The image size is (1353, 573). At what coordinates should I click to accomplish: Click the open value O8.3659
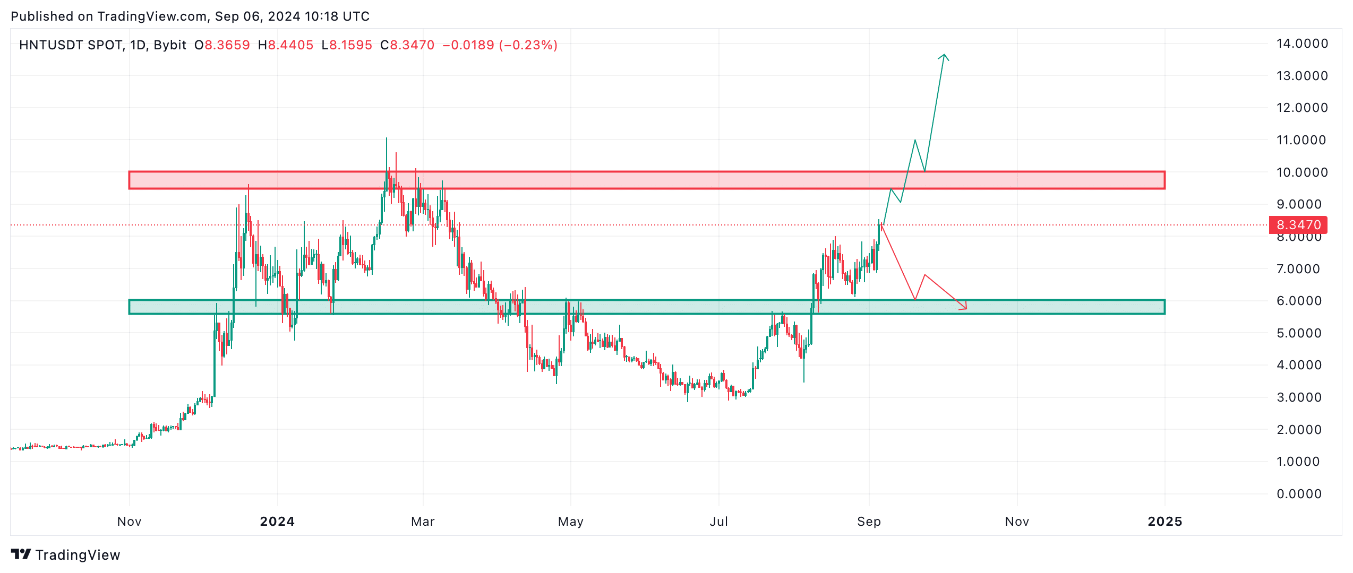coord(222,45)
